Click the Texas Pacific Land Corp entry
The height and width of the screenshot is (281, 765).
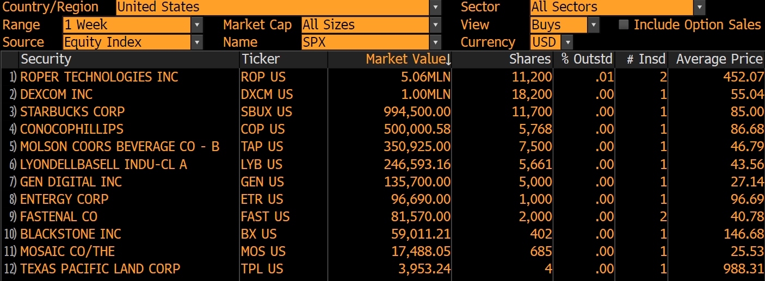pyautogui.click(x=100, y=269)
